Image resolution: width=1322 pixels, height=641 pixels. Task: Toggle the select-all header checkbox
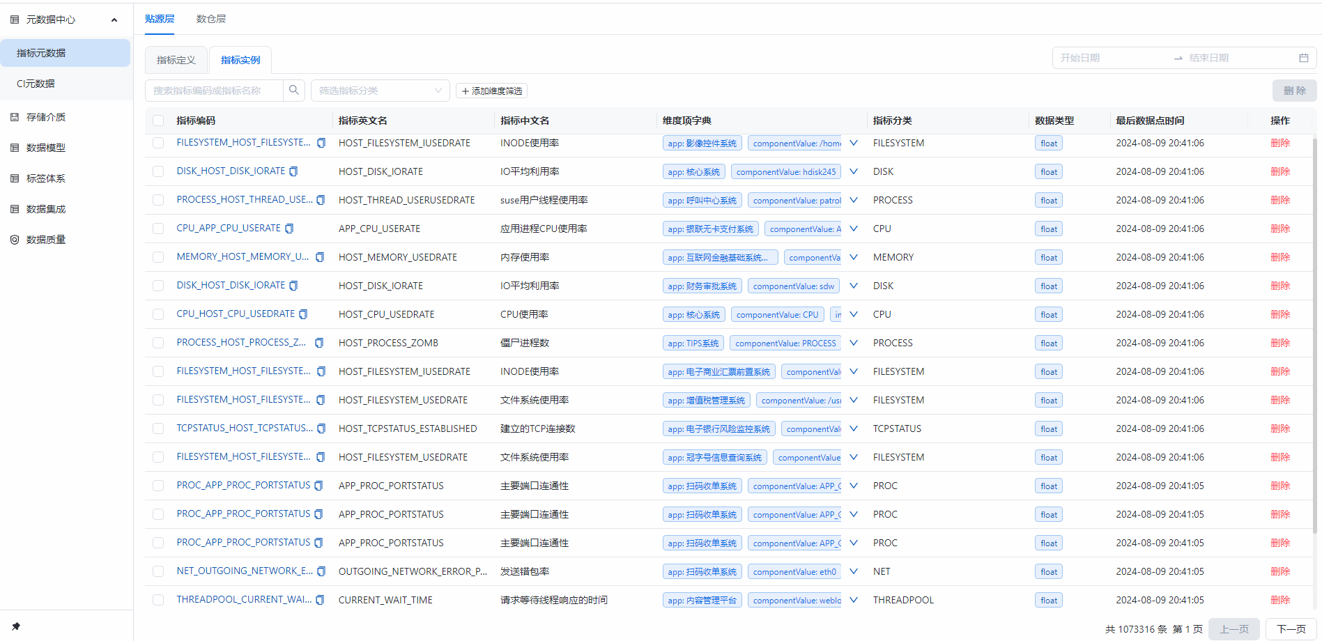coord(158,121)
